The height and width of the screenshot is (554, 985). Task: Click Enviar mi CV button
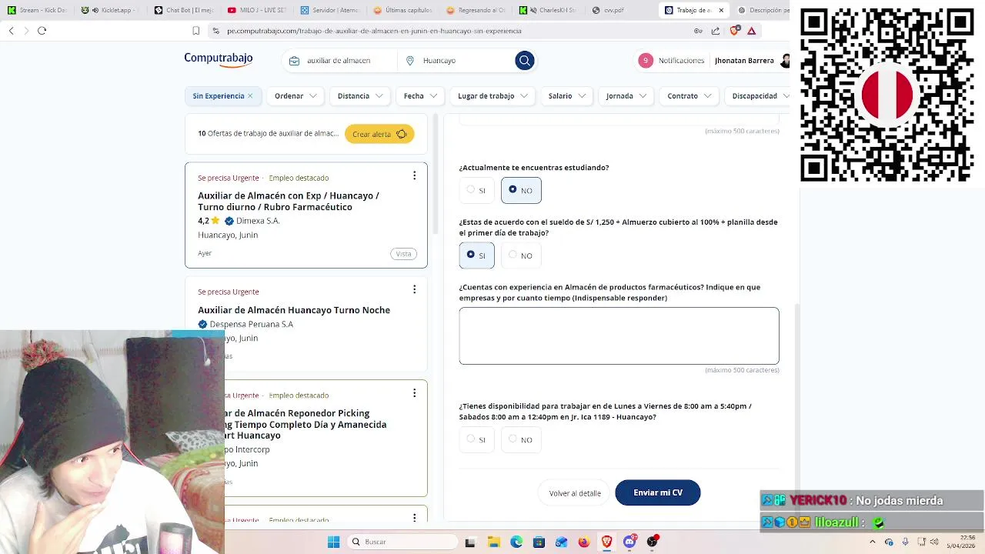tap(658, 492)
